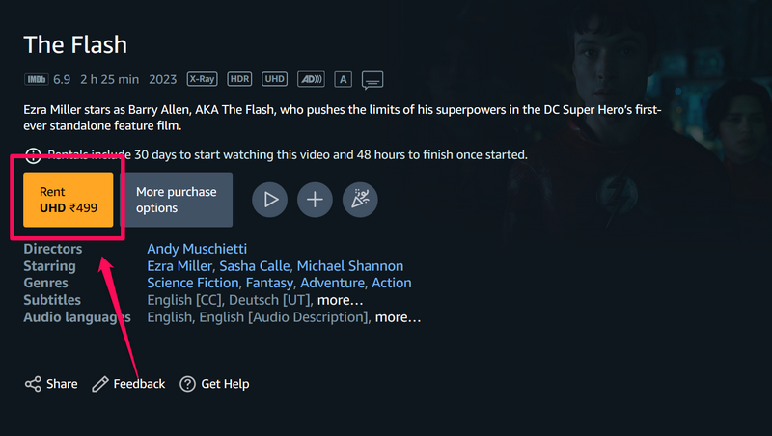This screenshot has height=436, width=772.
Task: Open More purchase options
Action: [x=177, y=200]
